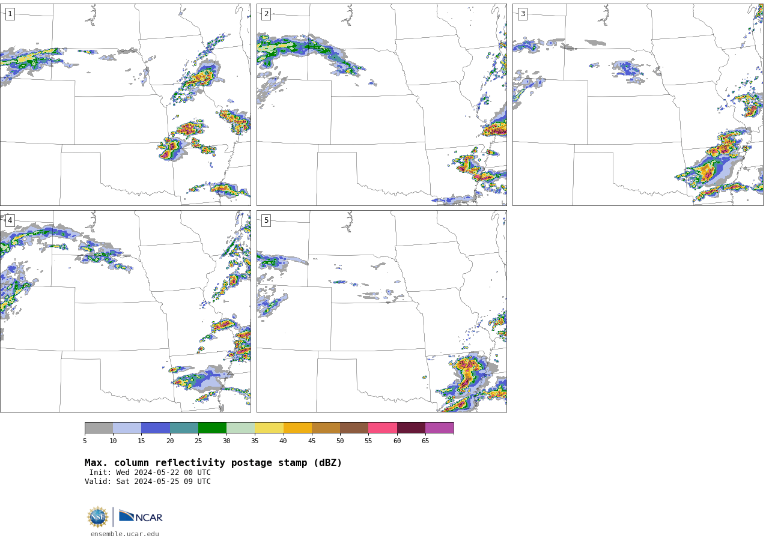Select the brown 50-55 dBZ swatch
Viewport: 769px width, 541px height.
(354, 428)
